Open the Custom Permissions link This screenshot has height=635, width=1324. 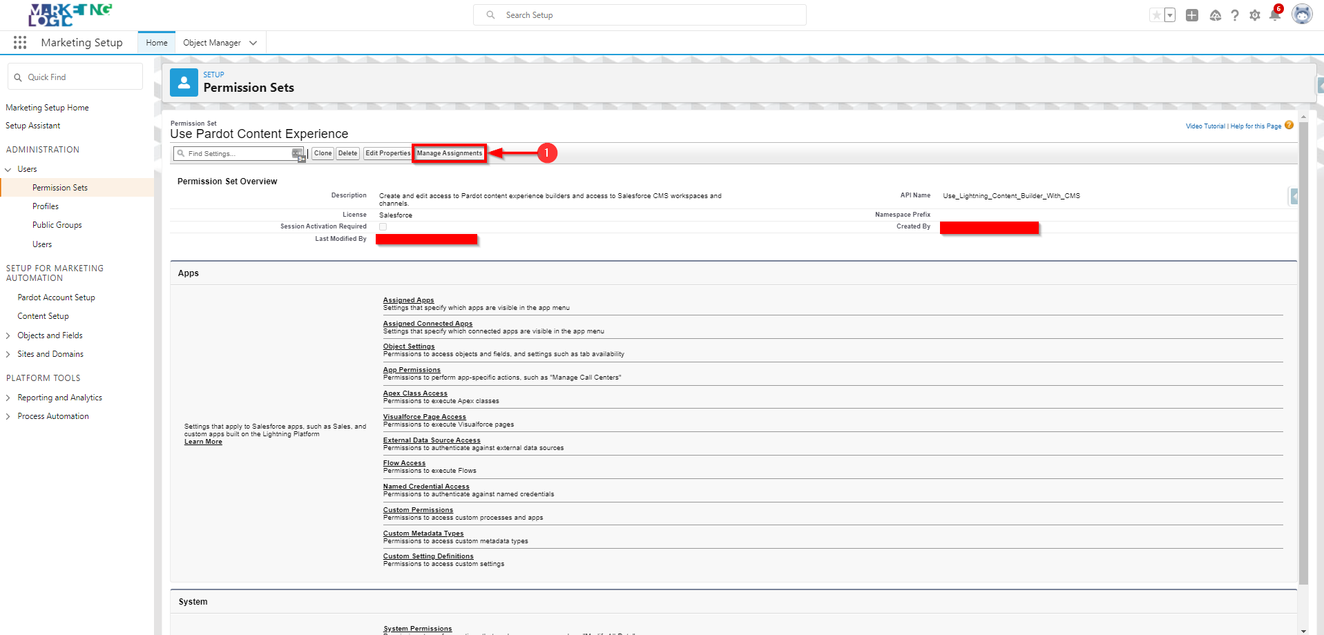(x=419, y=510)
